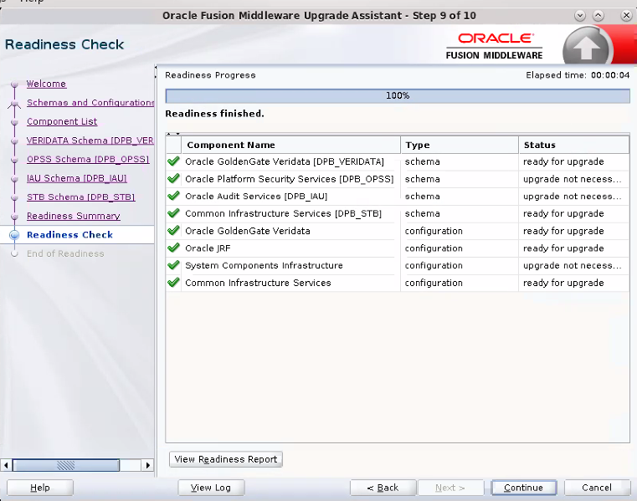Click the Readiness Check step bullet in sidebar

[14, 235]
